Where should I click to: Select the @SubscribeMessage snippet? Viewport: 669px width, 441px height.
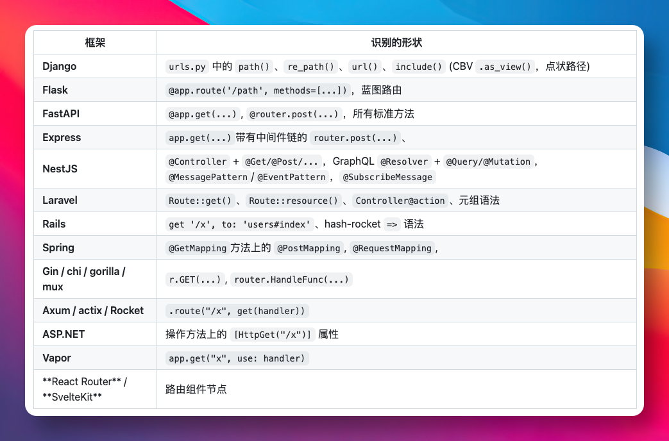pyautogui.click(x=387, y=177)
